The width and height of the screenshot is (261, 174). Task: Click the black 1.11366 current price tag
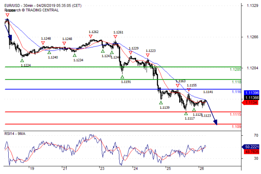[252, 98]
